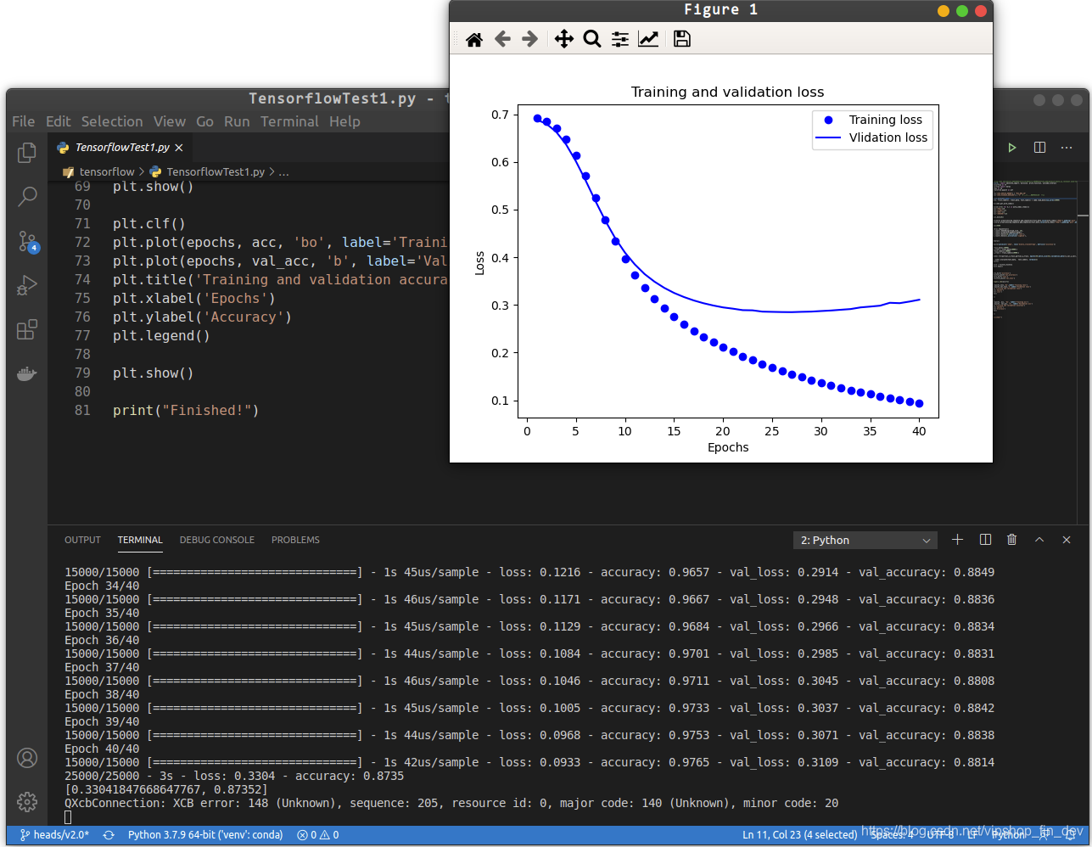Screen dimensions: 1092x847
Task: Open Edit axis and curve parameters
Action: click(x=648, y=39)
